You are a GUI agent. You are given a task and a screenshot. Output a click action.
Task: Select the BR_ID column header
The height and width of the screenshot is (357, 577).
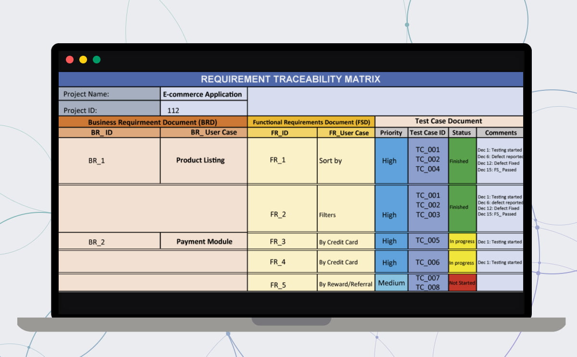[109, 133]
